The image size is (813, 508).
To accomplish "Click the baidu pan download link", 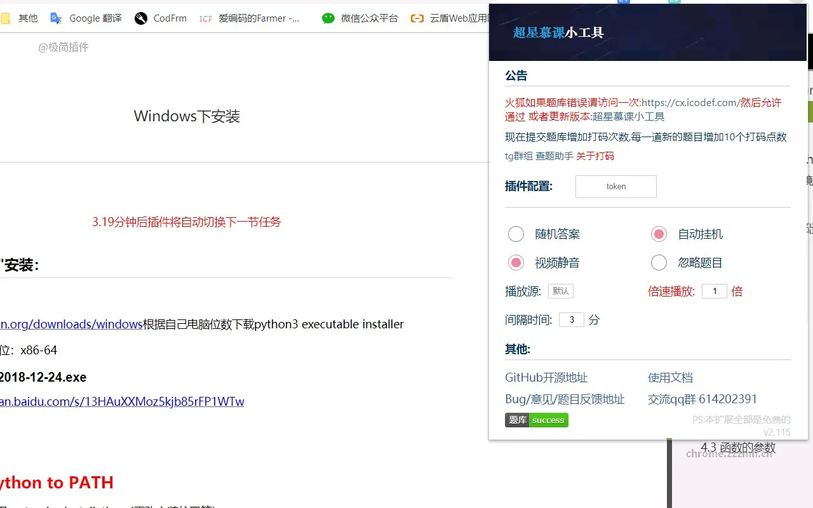I will [121, 403].
